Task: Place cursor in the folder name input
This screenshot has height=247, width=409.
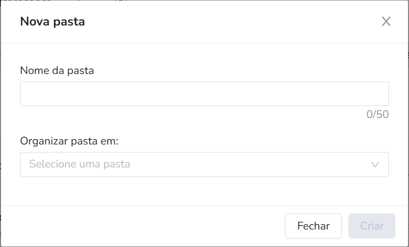Action: coord(204,94)
